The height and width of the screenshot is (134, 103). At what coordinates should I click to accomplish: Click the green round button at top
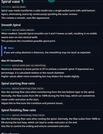pyautogui.click(x=51, y=1)
